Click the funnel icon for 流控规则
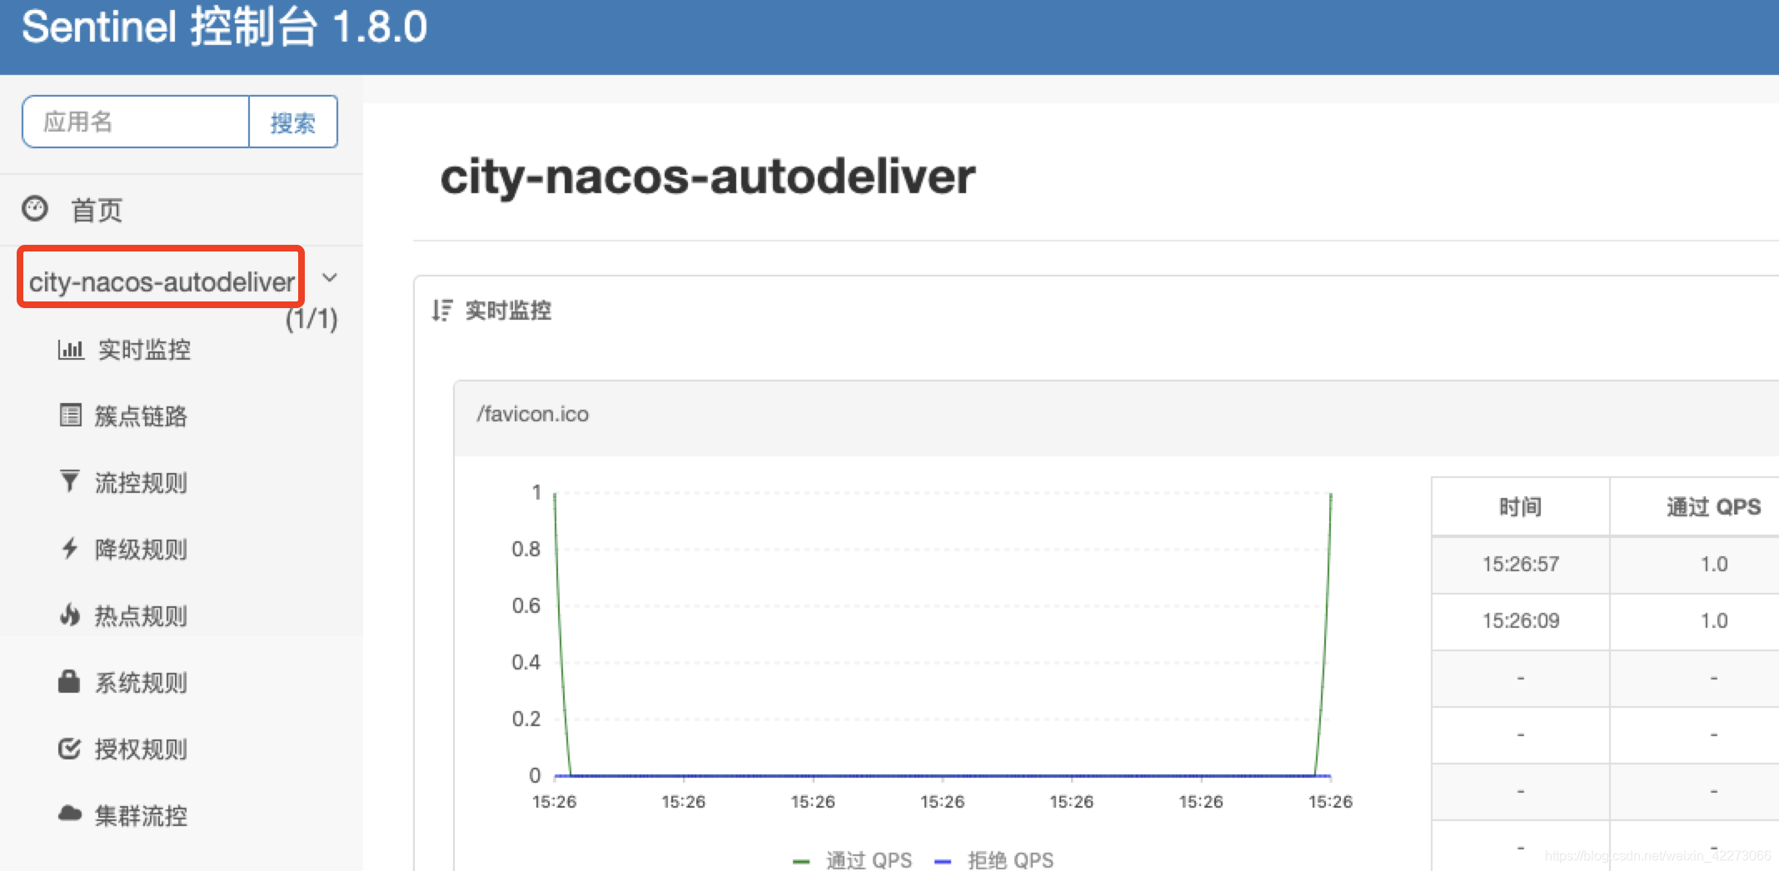The image size is (1779, 871). [70, 480]
